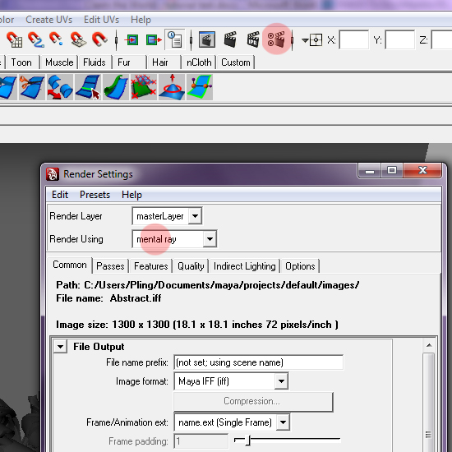Click the X coordinate input field

pyautogui.click(x=353, y=39)
